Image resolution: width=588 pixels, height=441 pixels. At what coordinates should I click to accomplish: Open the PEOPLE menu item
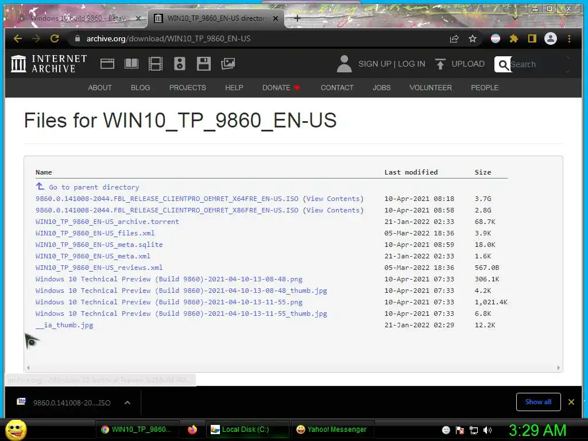point(485,88)
